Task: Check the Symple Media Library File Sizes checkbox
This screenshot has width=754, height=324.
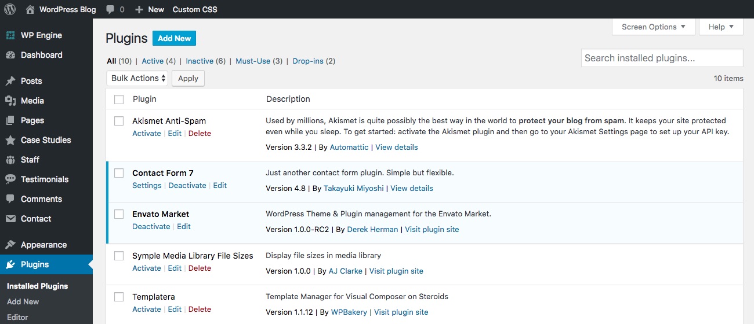Action: (x=119, y=256)
